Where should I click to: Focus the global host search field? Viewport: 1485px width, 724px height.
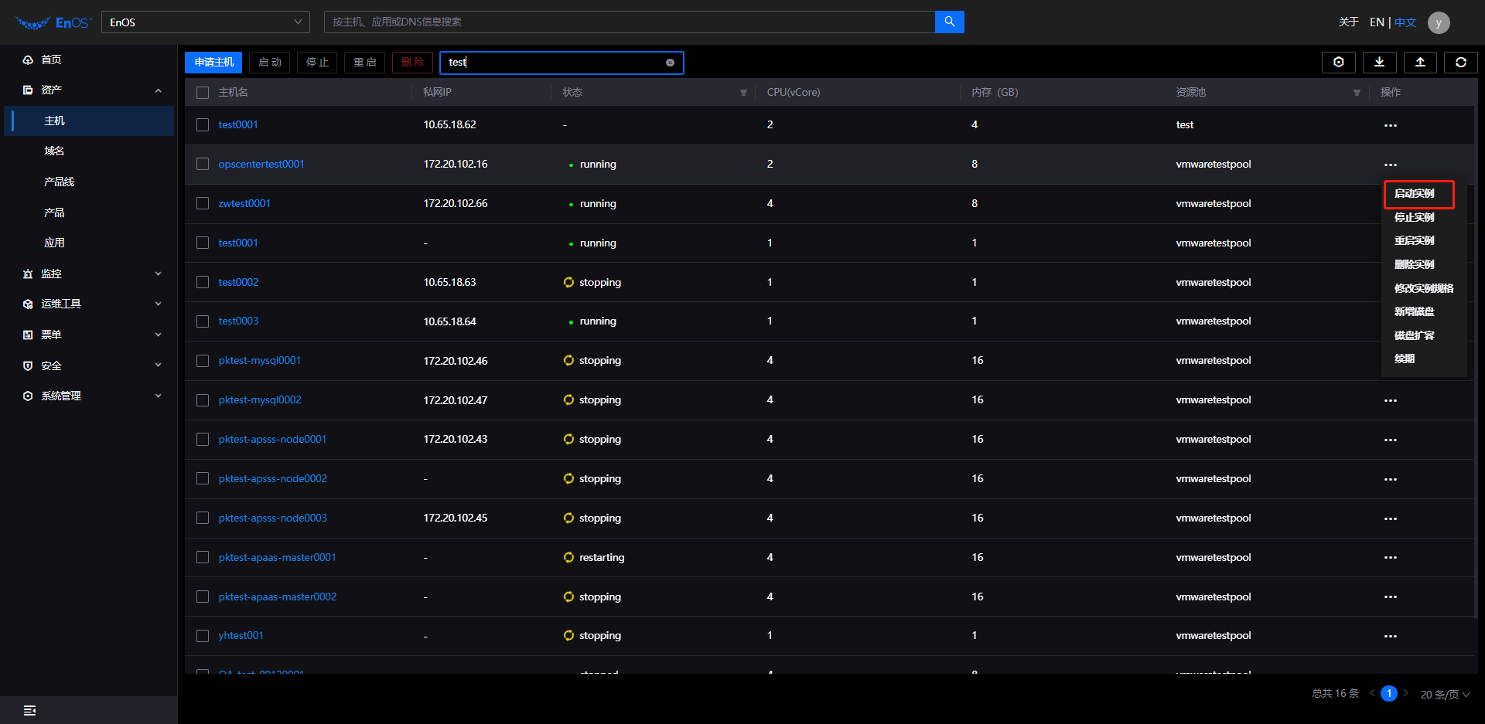630,22
